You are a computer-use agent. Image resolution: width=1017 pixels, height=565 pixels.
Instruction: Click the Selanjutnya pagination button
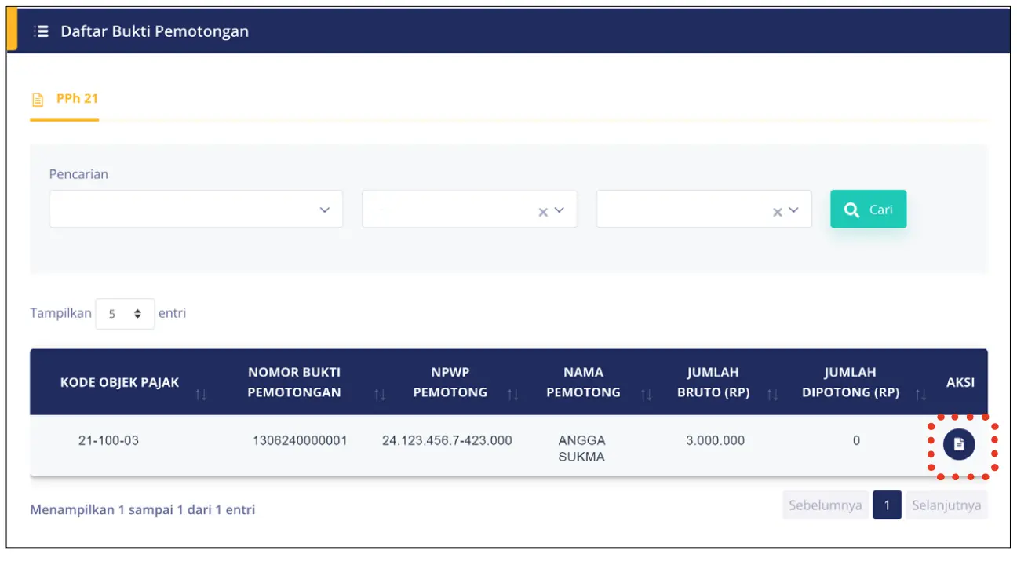(x=947, y=505)
